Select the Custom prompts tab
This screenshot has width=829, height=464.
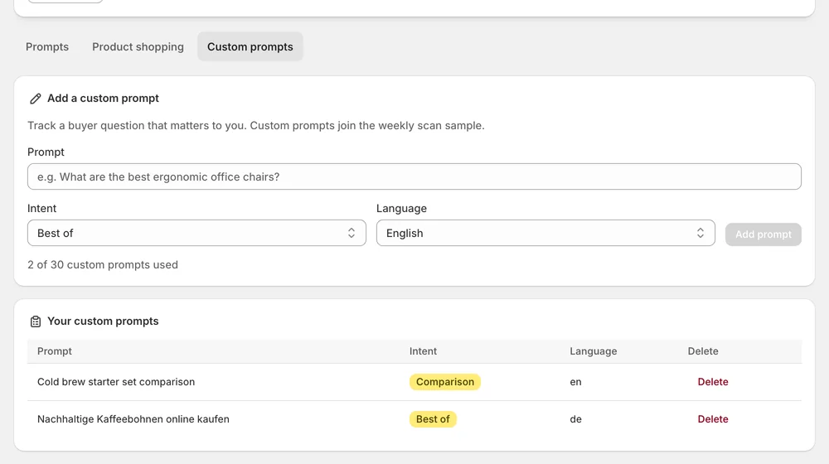250,46
